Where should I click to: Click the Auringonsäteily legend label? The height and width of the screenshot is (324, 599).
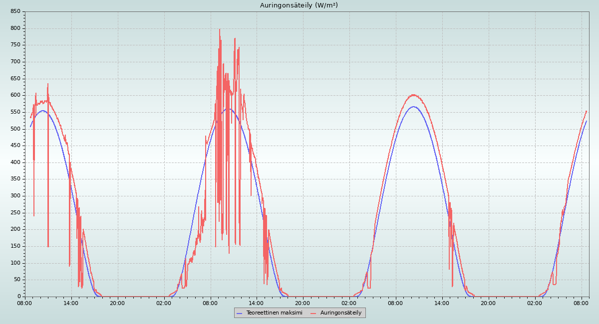(341, 313)
